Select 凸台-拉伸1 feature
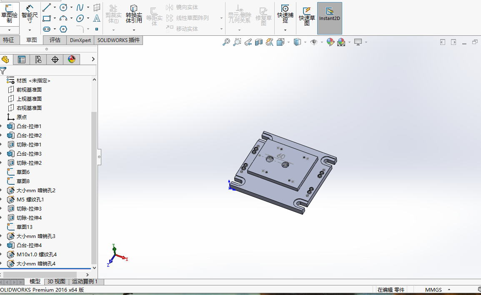Screen dimensions: 481x295 (29, 126)
